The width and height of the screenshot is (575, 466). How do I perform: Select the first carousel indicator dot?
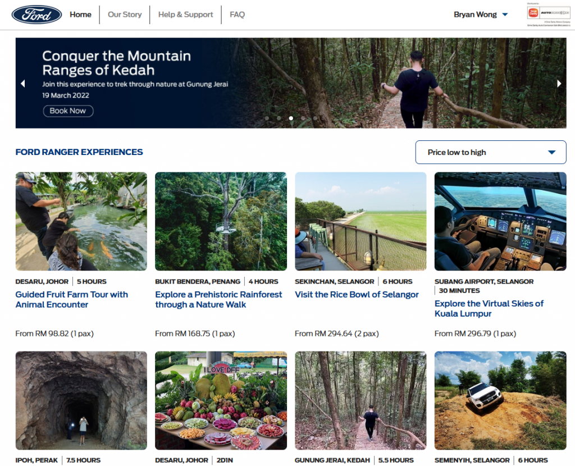pyautogui.click(x=266, y=118)
